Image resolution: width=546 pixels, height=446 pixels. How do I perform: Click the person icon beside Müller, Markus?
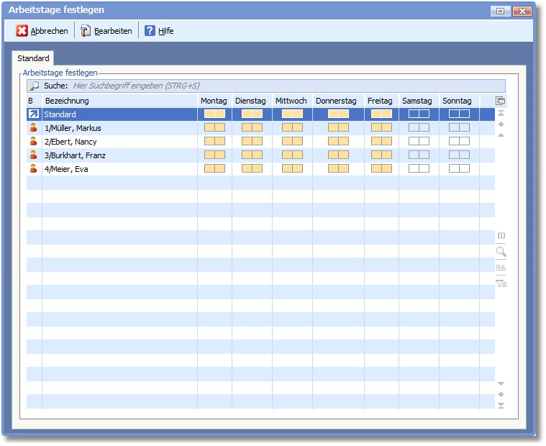(x=33, y=128)
